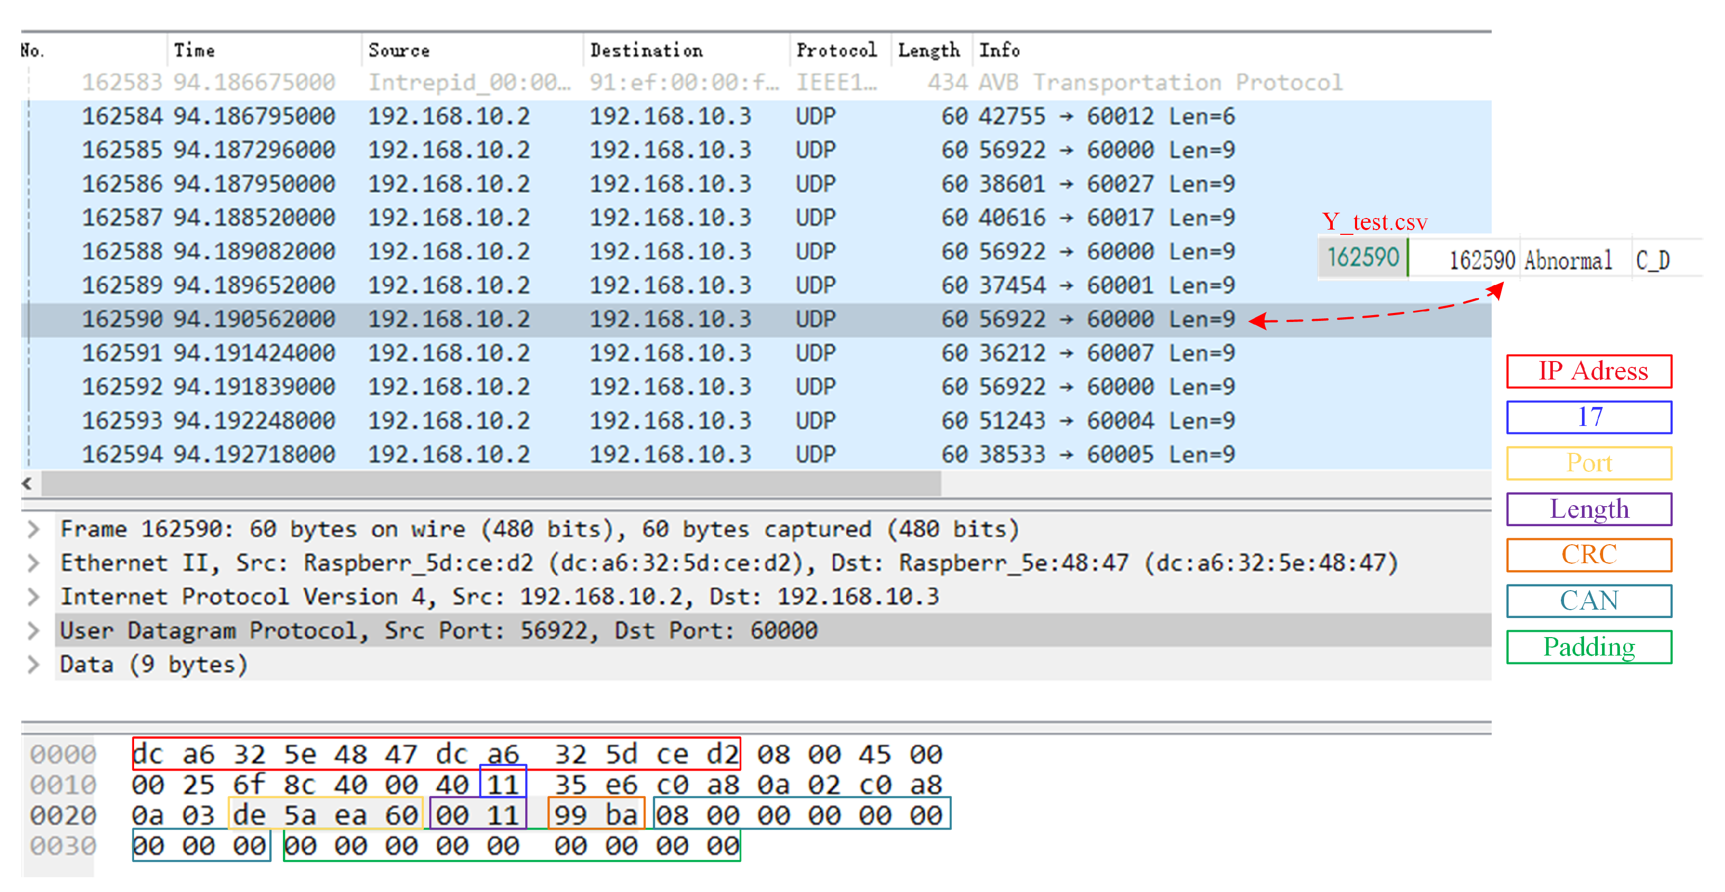
Task: Expand the User Datagram Protocol row
Action: click(33, 631)
